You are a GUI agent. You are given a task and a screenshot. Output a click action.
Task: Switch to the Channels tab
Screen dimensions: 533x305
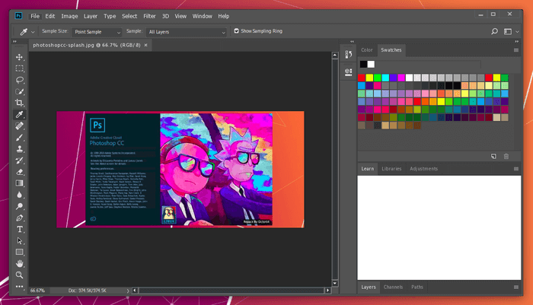click(x=393, y=287)
